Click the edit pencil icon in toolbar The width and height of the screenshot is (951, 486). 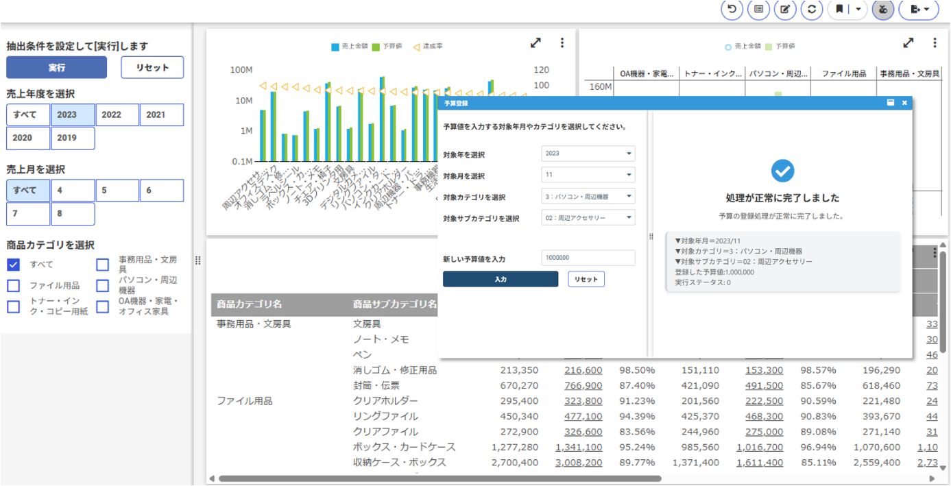[785, 10]
